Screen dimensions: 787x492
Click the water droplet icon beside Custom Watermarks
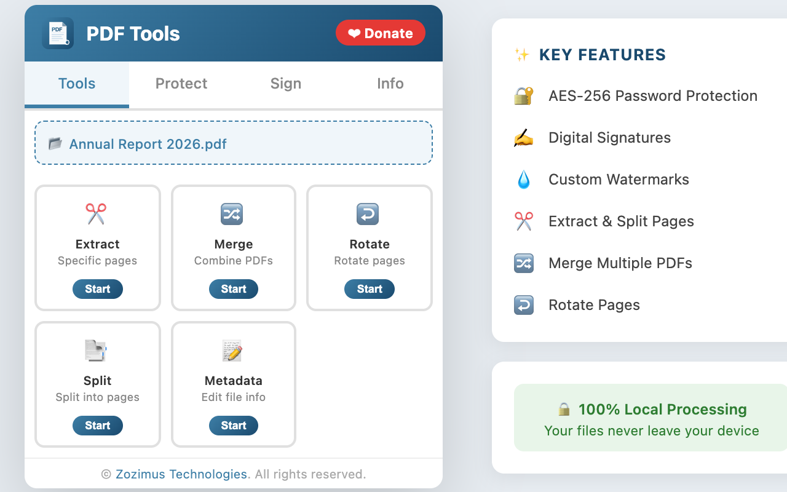523,180
